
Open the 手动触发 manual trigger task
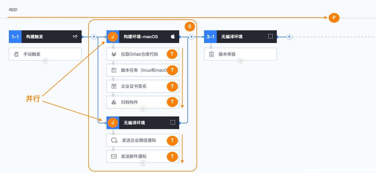pyautogui.click(x=45, y=54)
